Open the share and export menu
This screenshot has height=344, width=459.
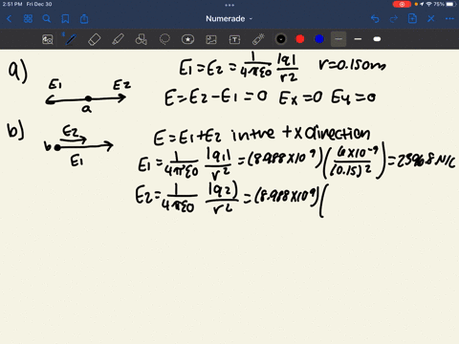click(x=84, y=19)
